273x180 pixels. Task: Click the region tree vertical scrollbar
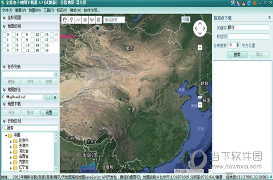coord(56,151)
